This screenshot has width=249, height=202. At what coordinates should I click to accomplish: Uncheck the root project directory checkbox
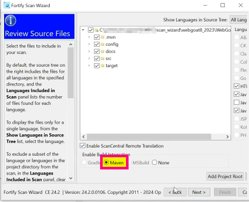click(90, 30)
